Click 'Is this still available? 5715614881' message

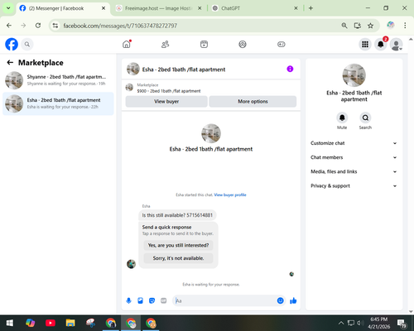177,215
